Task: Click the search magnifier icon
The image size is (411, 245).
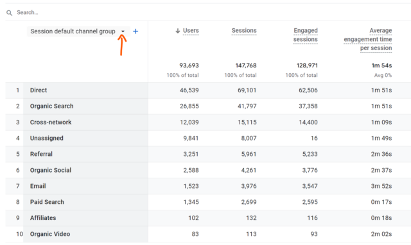Action: click(x=9, y=13)
